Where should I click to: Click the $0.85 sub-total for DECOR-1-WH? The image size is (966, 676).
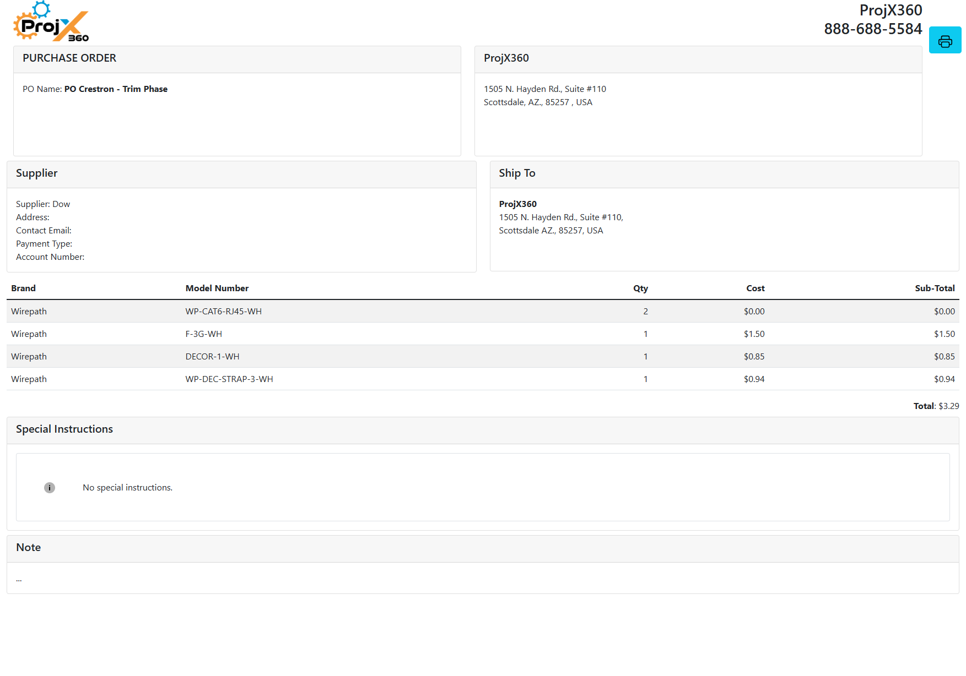944,357
